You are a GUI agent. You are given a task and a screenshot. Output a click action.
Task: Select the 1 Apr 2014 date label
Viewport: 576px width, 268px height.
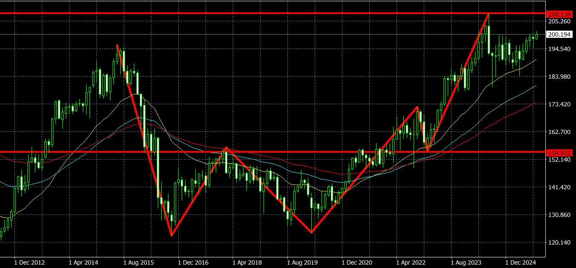click(x=84, y=262)
